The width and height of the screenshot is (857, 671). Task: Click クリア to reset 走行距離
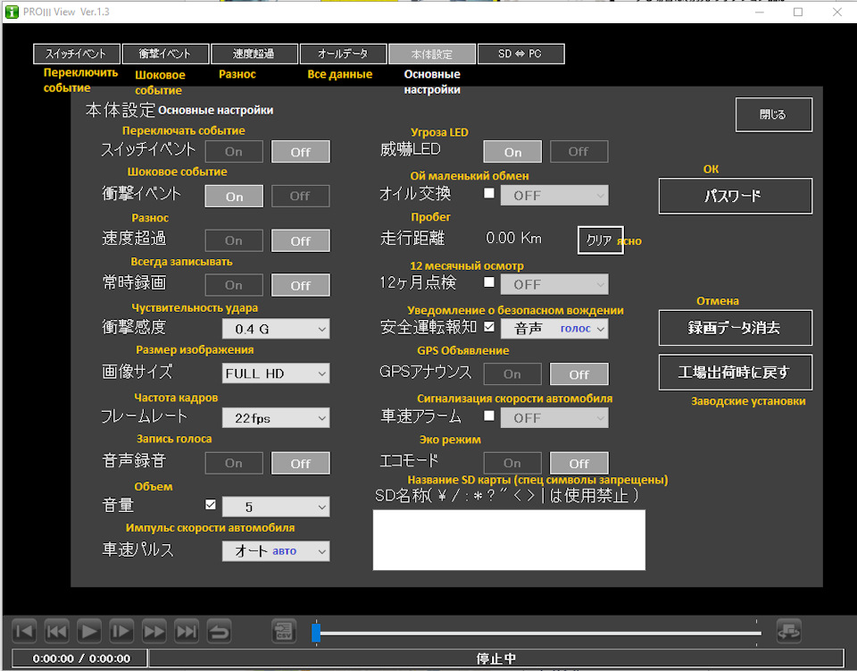pyautogui.click(x=600, y=240)
